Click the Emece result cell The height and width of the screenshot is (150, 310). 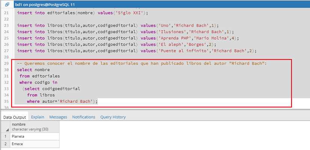pyautogui.click(x=35, y=144)
